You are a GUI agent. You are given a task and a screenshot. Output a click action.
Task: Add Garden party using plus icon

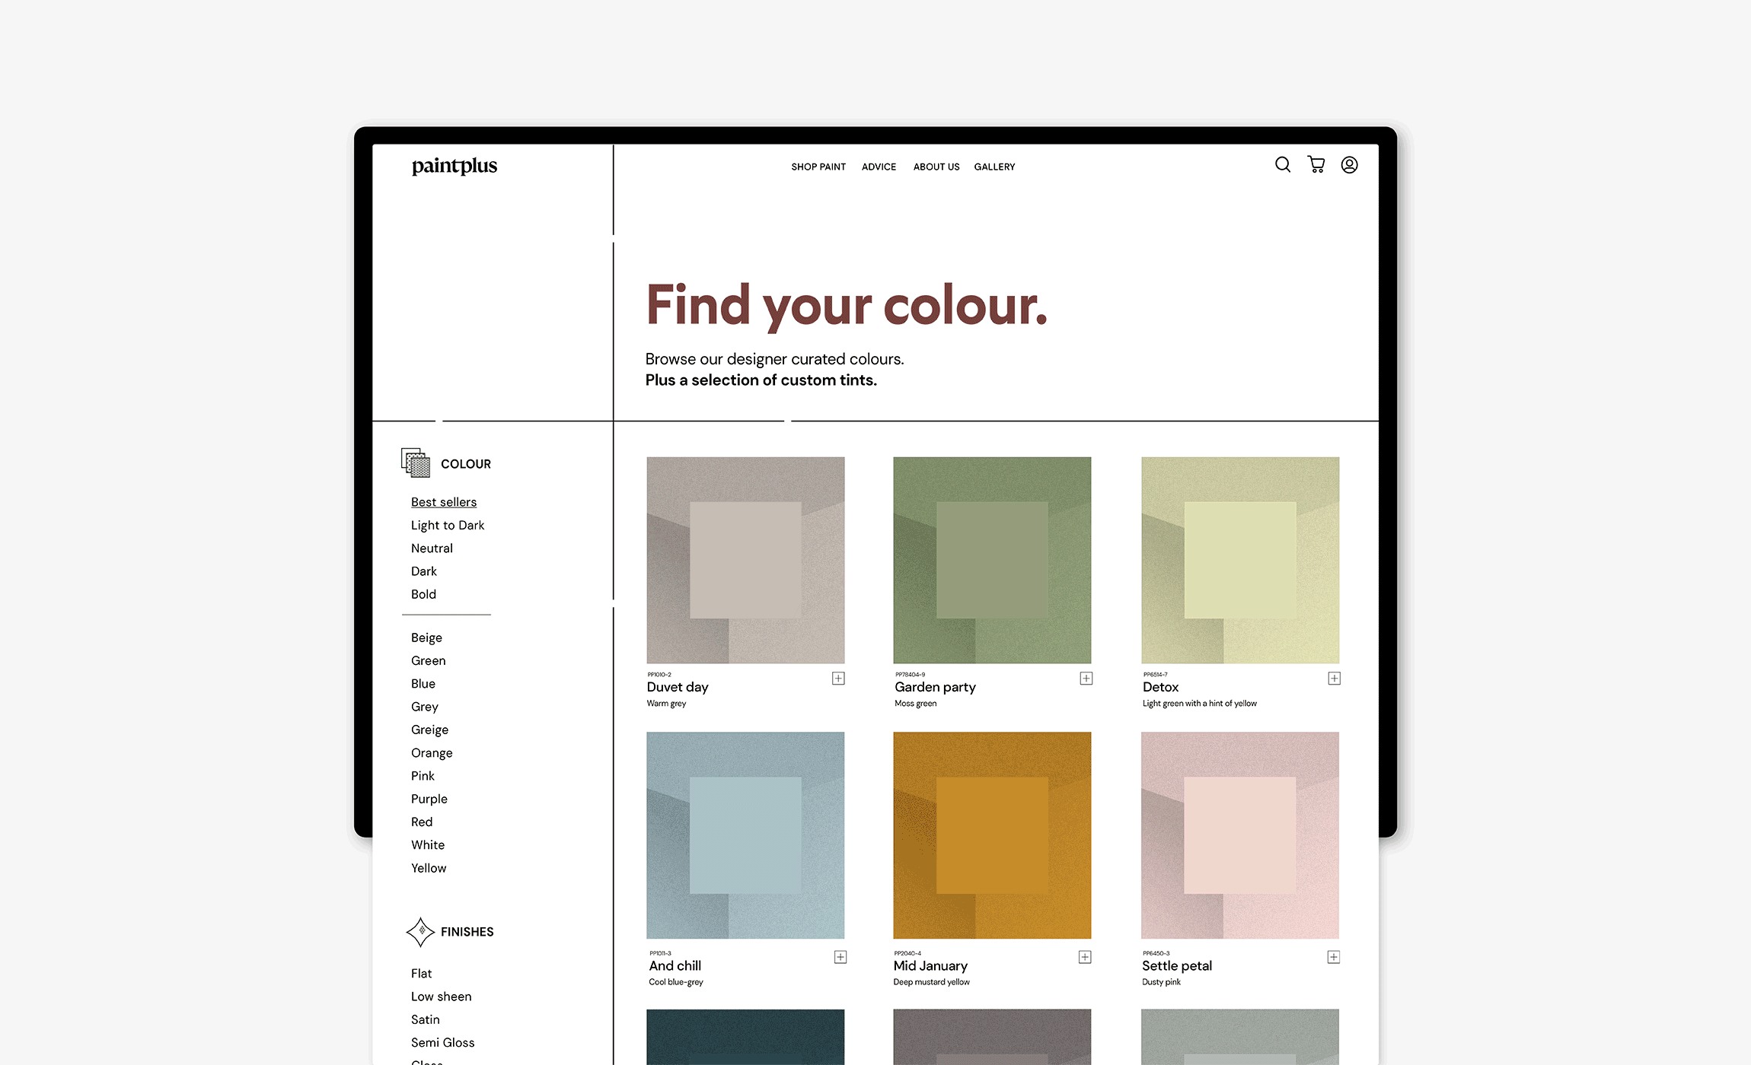(1086, 678)
